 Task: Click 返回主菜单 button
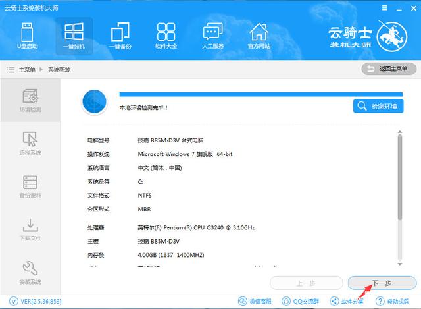click(389, 69)
